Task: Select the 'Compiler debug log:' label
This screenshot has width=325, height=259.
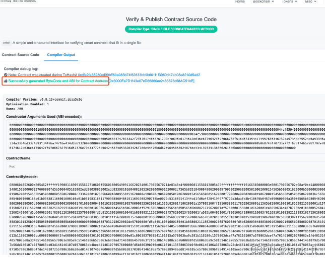Action: click(x=21, y=69)
